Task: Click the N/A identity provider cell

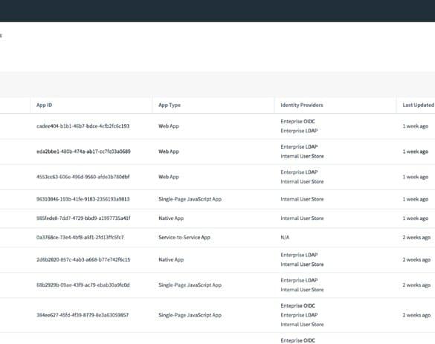Action: pos(285,237)
